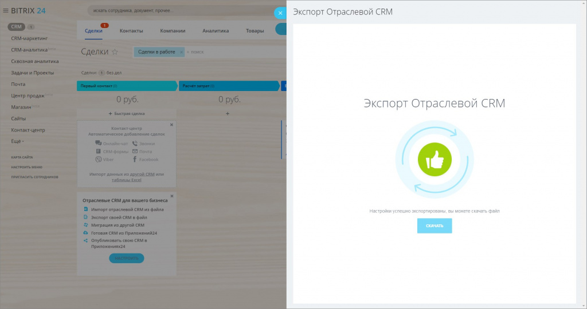587x309 pixels.
Task: Remove the Сделки в работе filter chip
Action: pyautogui.click(x=181, y=52)
